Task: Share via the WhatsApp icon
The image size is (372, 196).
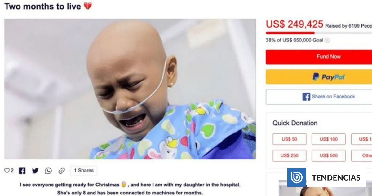Action: point(48,171)
